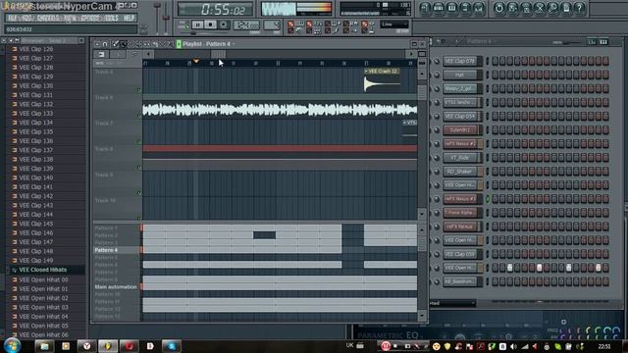The image size is (628, 353).
Task: Open the OPTIONS menu
Action: (x=90, y=19)
